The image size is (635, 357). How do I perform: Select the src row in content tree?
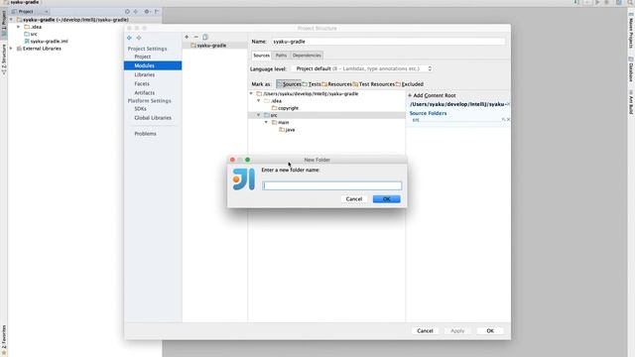(x=326, y=115)
